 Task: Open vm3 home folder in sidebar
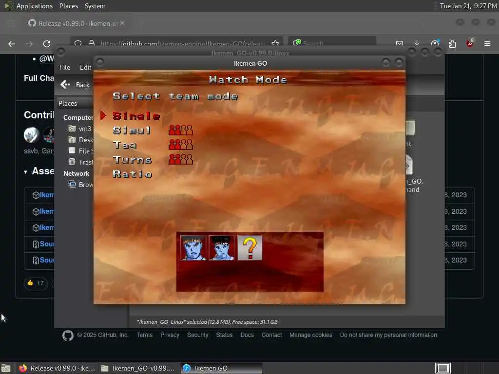pos(80,129)
